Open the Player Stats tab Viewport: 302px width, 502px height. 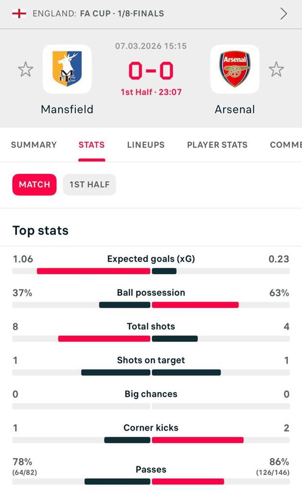217,145
